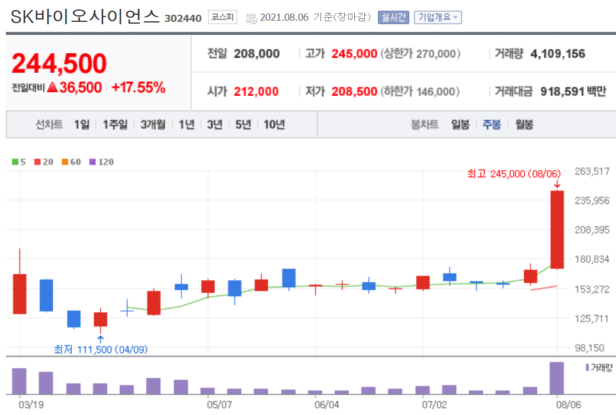The height and width of the screenshot is (415, 616).
Task: Click the 거래량 4,109,156 value
Action: [x=558, y=53]
